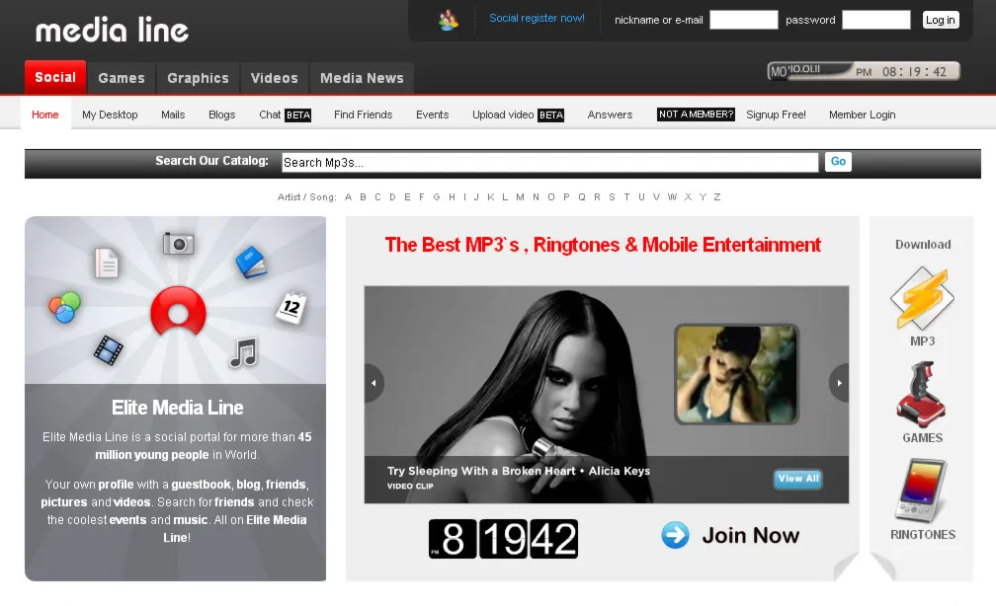
Task: Click the Search Mp3s catalog field
Action: [x=550, y=163]
